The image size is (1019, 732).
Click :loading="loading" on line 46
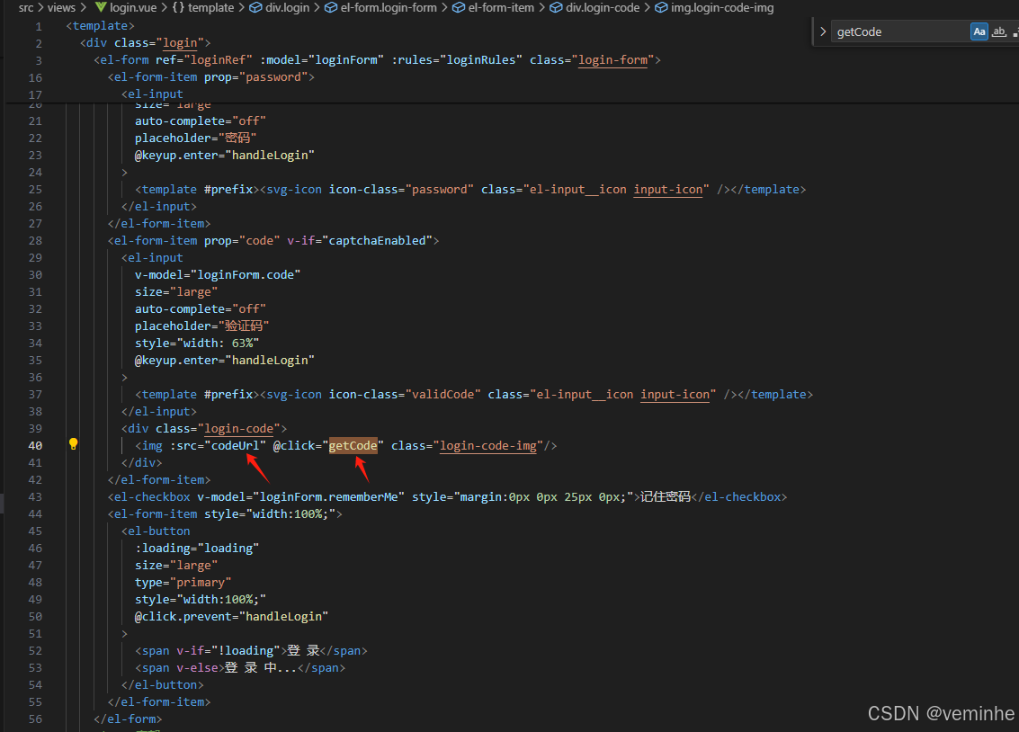[x=197, y=549]
